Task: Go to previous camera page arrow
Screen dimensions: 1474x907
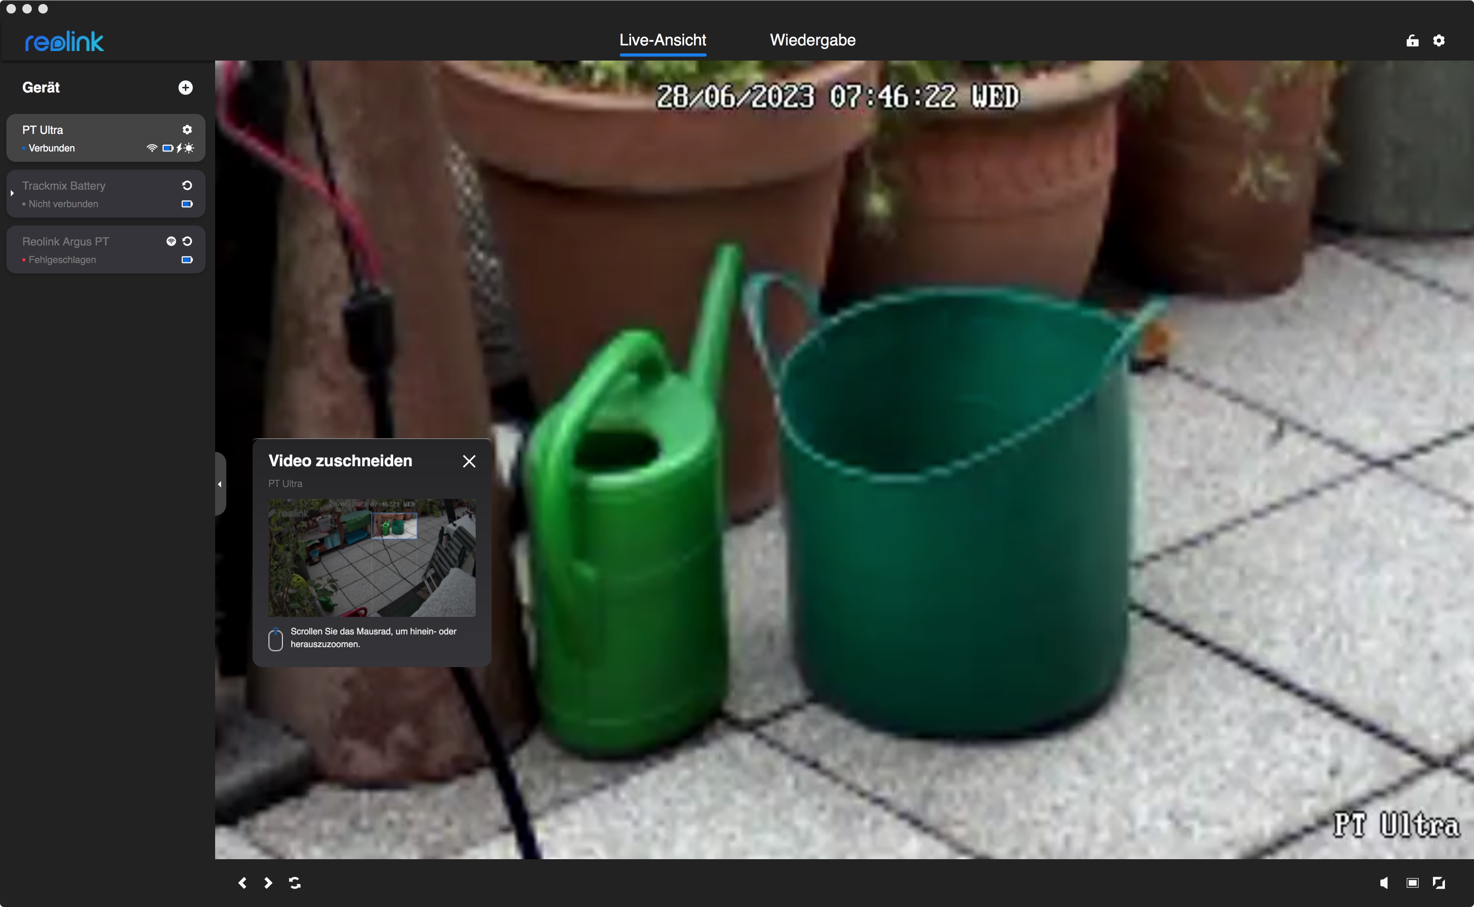Action: 242,883
